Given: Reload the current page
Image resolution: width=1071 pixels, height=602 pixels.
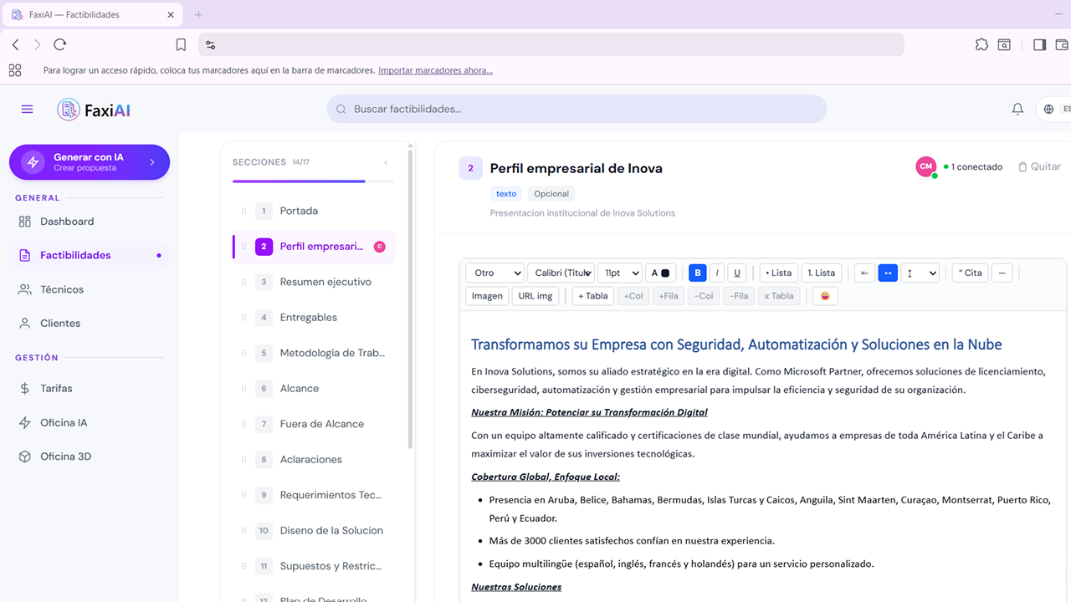Looking at the screenshot, I should click(59, 45).
